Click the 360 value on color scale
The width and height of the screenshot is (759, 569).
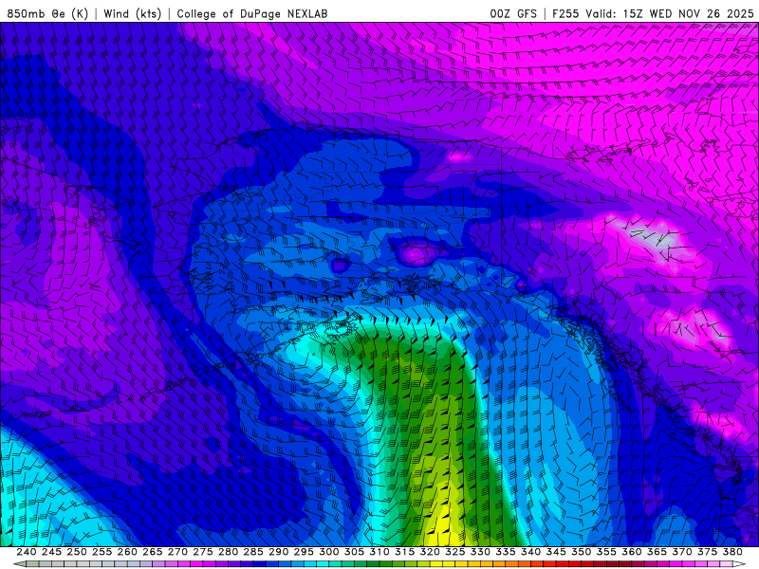click(632, 552)
